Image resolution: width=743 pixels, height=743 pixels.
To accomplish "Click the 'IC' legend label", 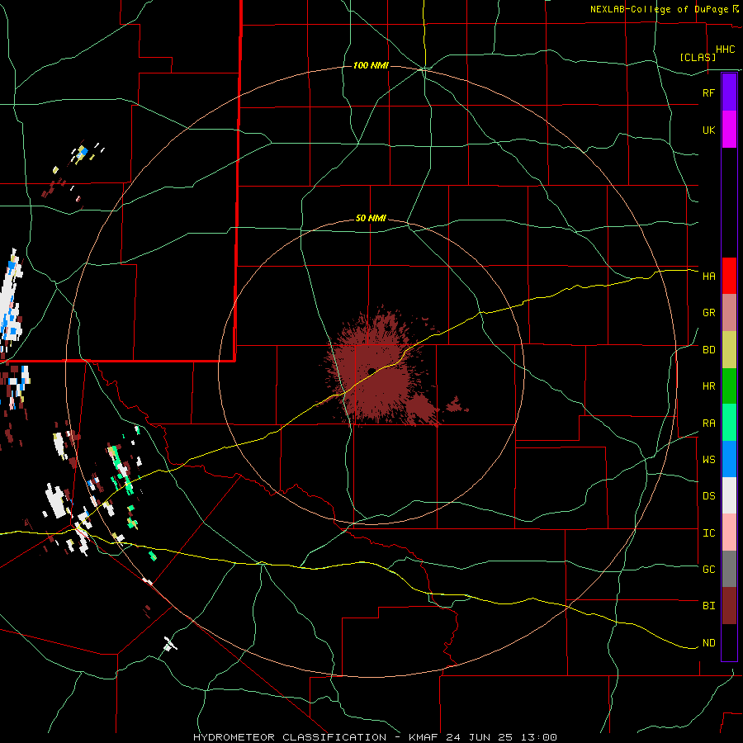I will tap(708, 533).
